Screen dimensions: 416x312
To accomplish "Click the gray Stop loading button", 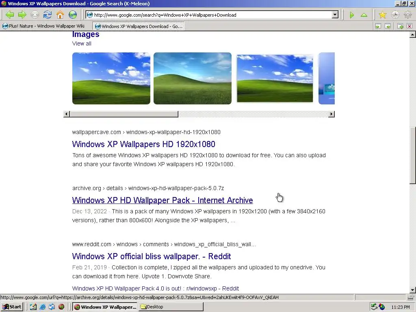I will (35, 15).
